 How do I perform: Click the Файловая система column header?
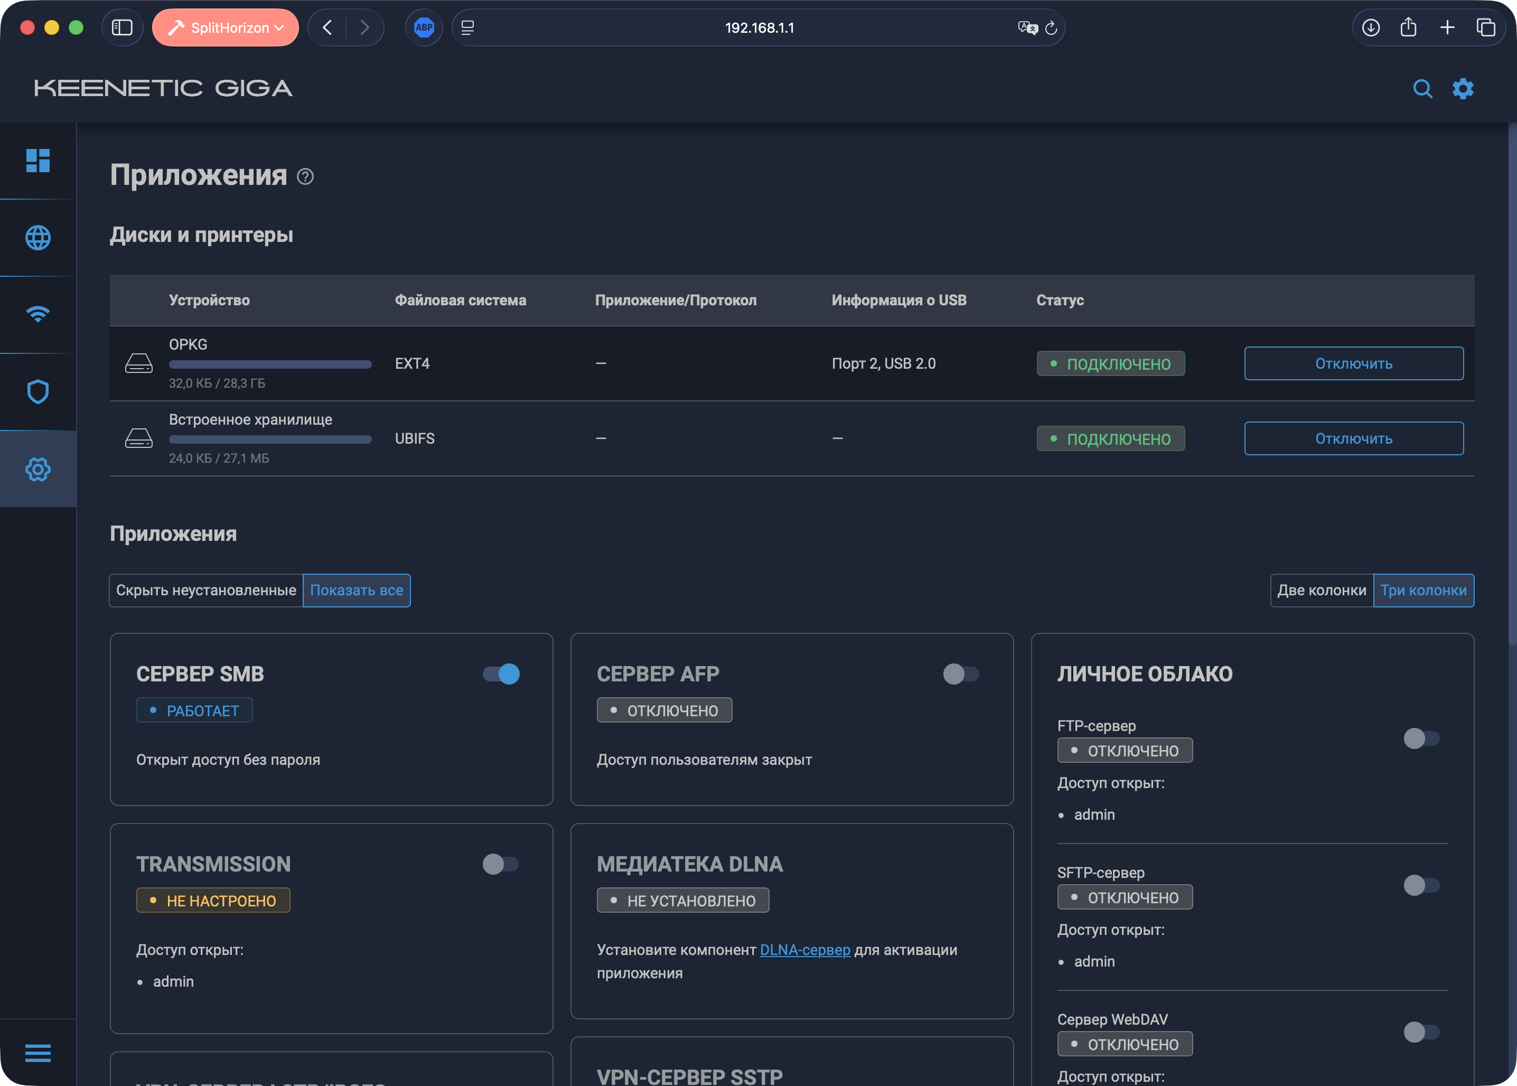tap(461, 300)
